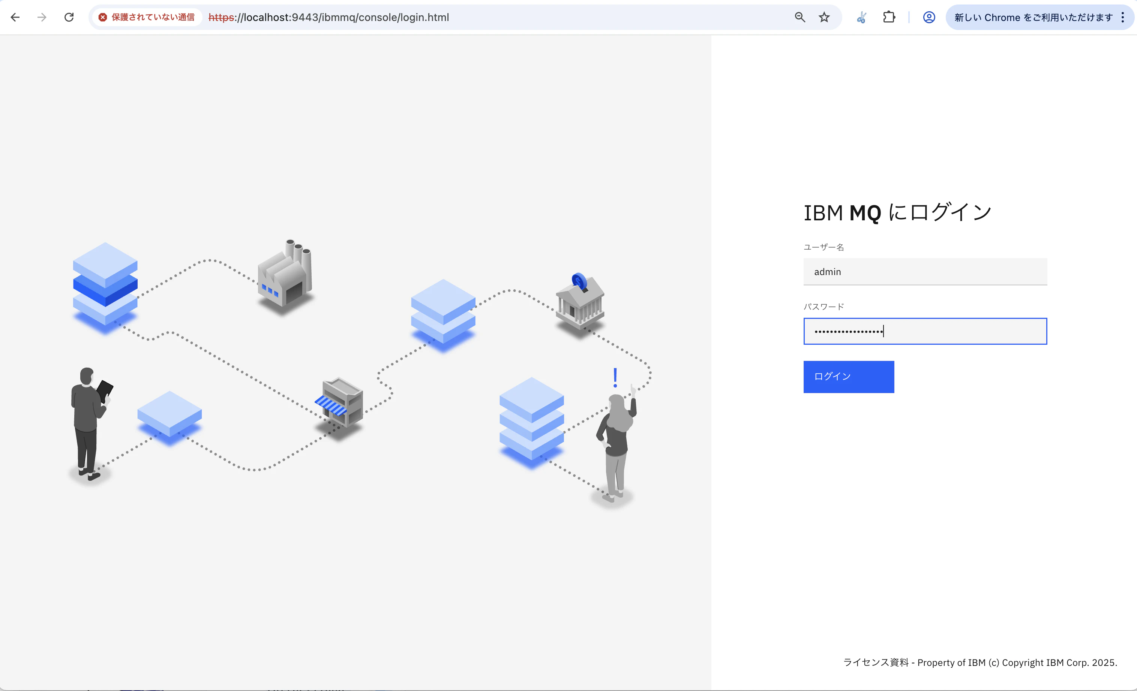Focus the パスワード input field
The height and width of the screenshot is (691, 1137).
tap(925, 331)
